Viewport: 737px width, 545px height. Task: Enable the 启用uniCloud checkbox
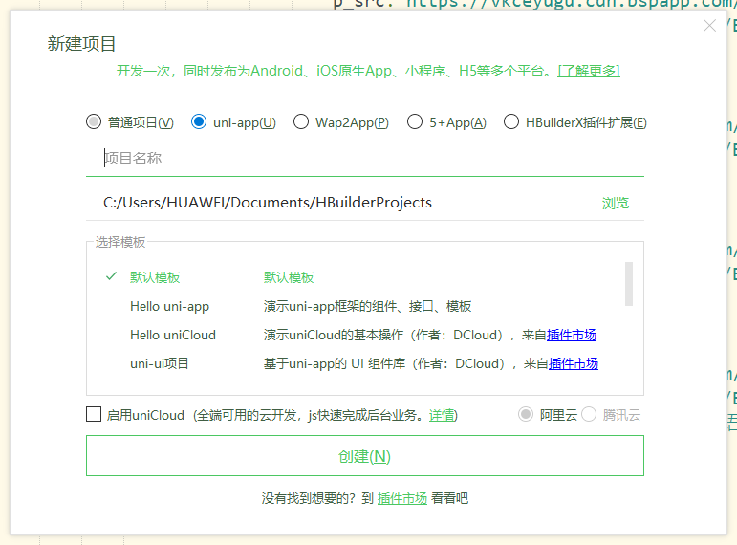(94, 414)
